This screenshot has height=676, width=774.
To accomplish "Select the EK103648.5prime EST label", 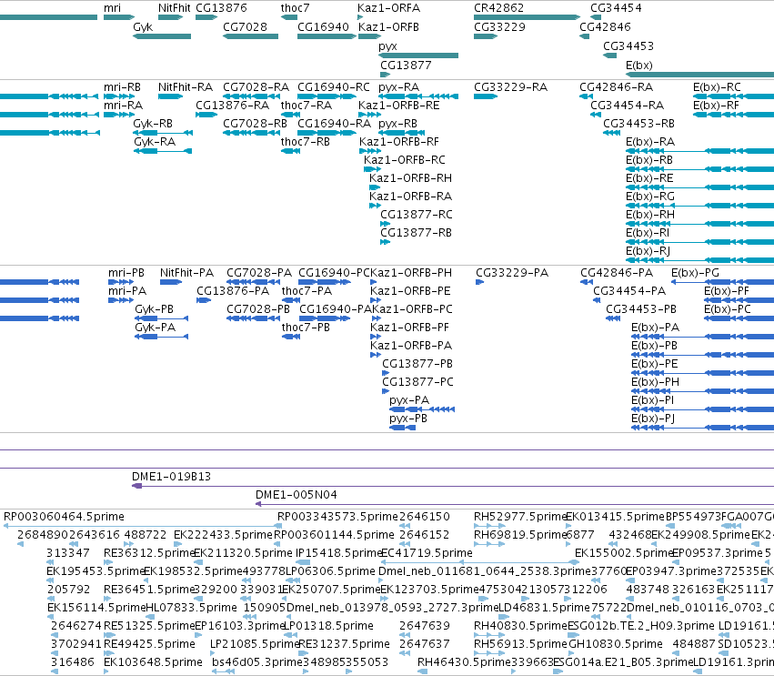I will tap(154, 662).
